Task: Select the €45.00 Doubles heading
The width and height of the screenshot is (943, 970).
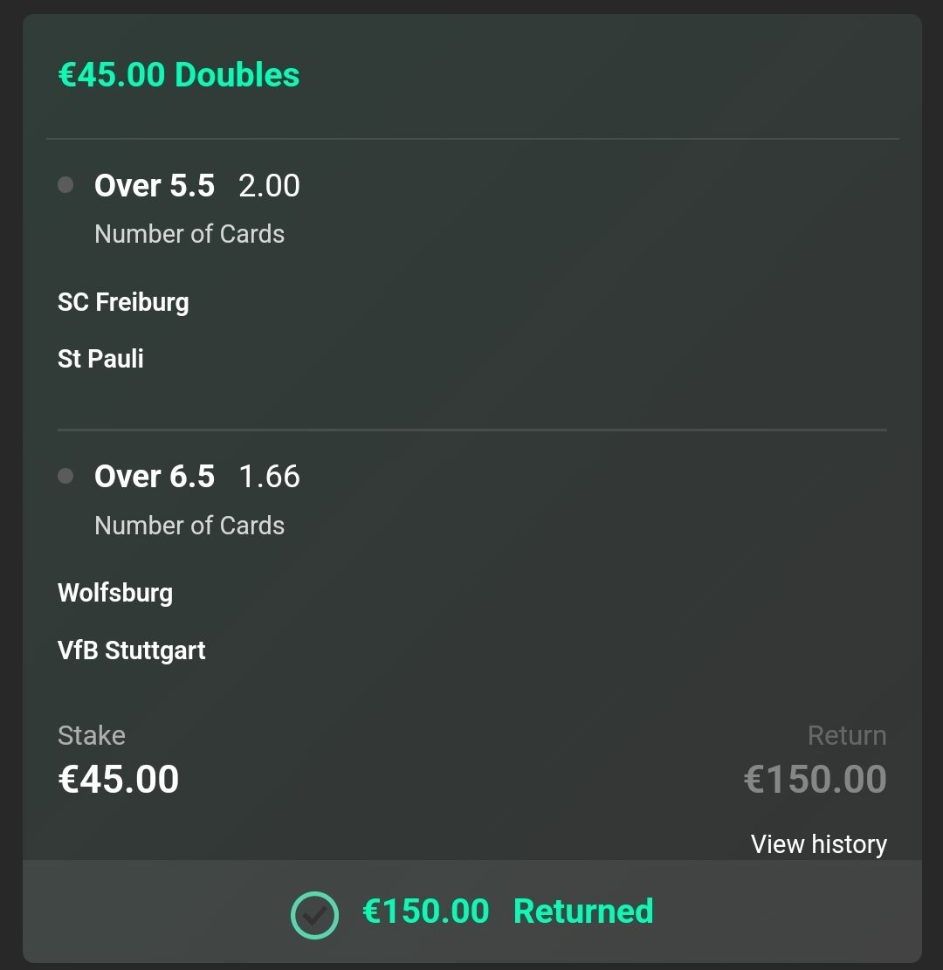Action: coord(179,75)
